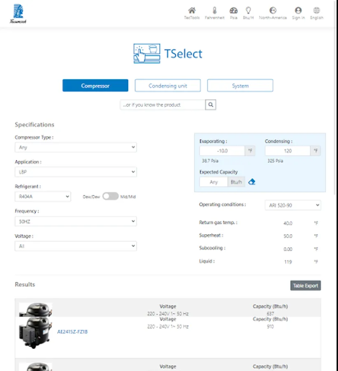The image size is (338, 371).
Task: Click the product search magnifier icon
Action: click(x=211, y=105)
